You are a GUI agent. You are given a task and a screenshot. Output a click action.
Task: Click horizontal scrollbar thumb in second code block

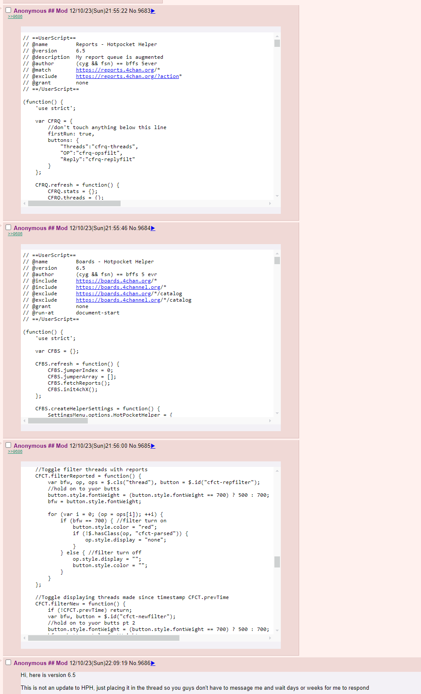pyautogui.click(x=58, y=421)
